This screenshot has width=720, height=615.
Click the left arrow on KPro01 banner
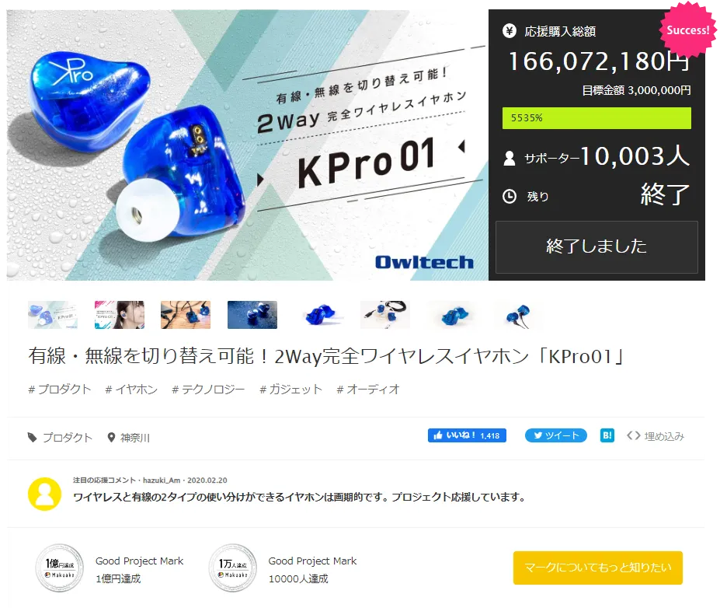coord(461,147)
